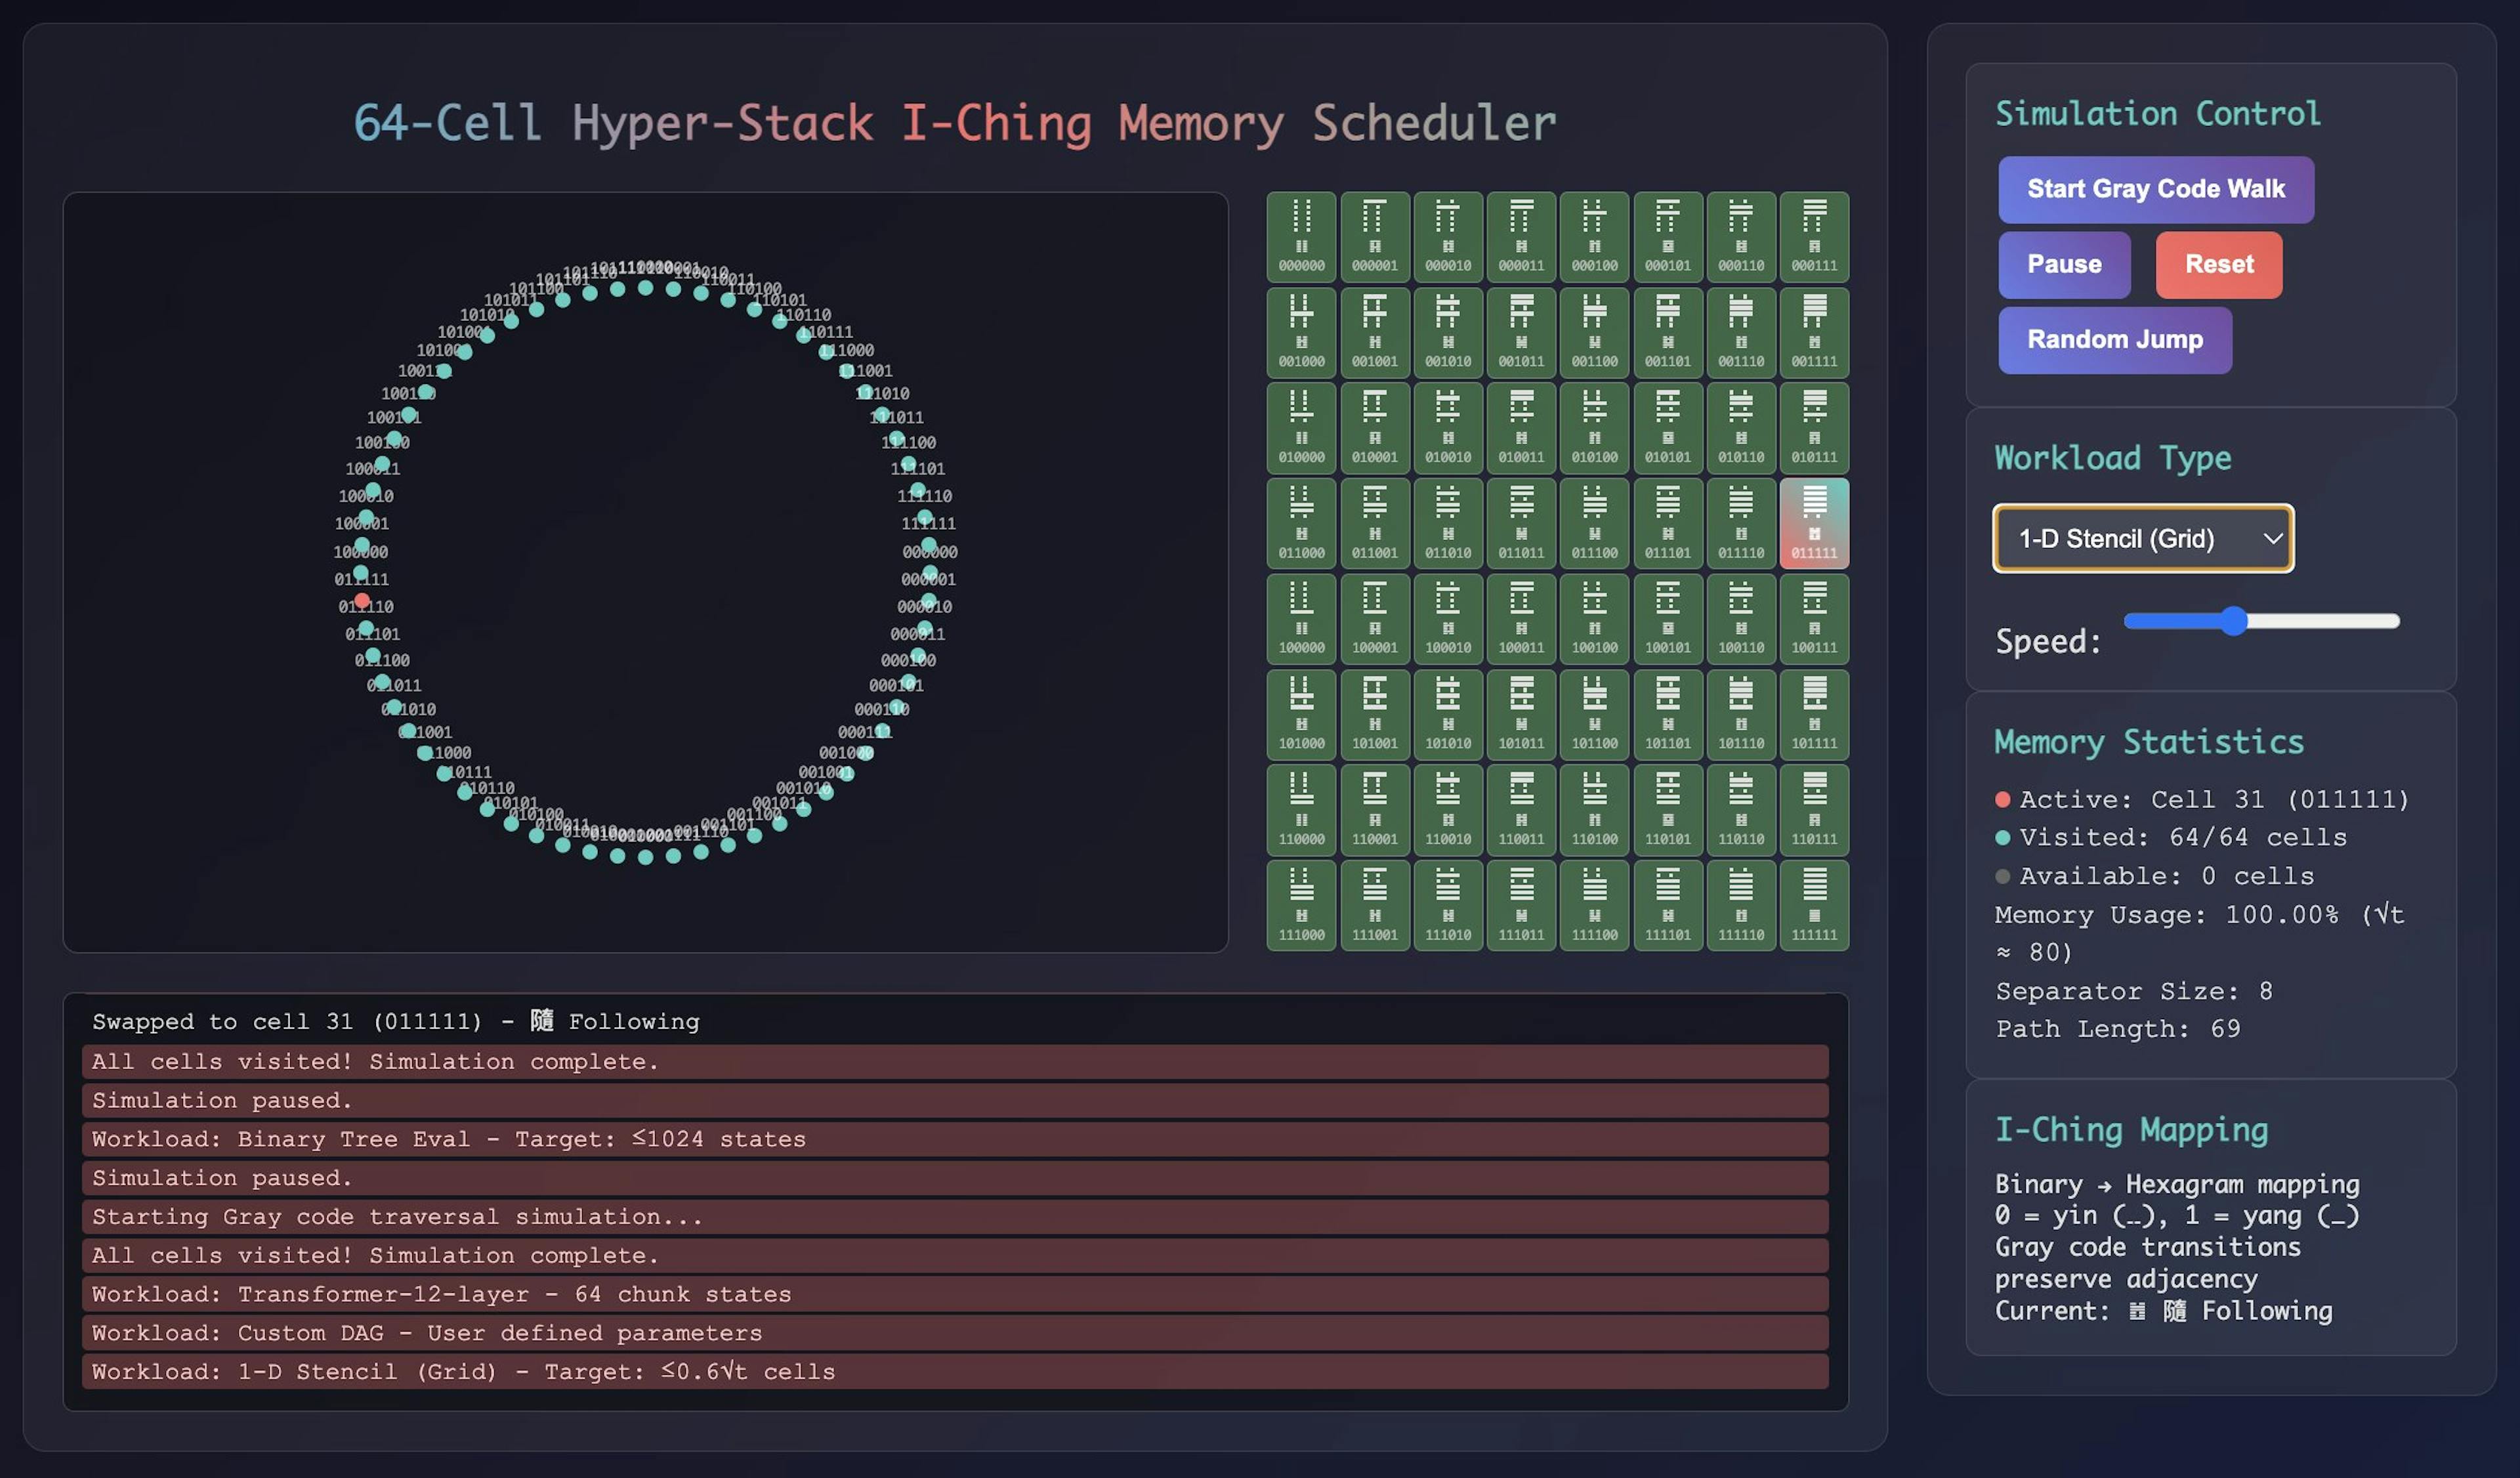Click the red active node on the ring

pos(362,600)
